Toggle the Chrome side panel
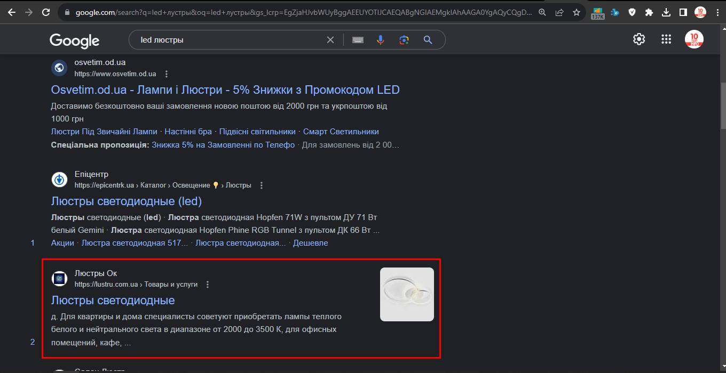Screen dimensions: 726x373 coord(683,12)
